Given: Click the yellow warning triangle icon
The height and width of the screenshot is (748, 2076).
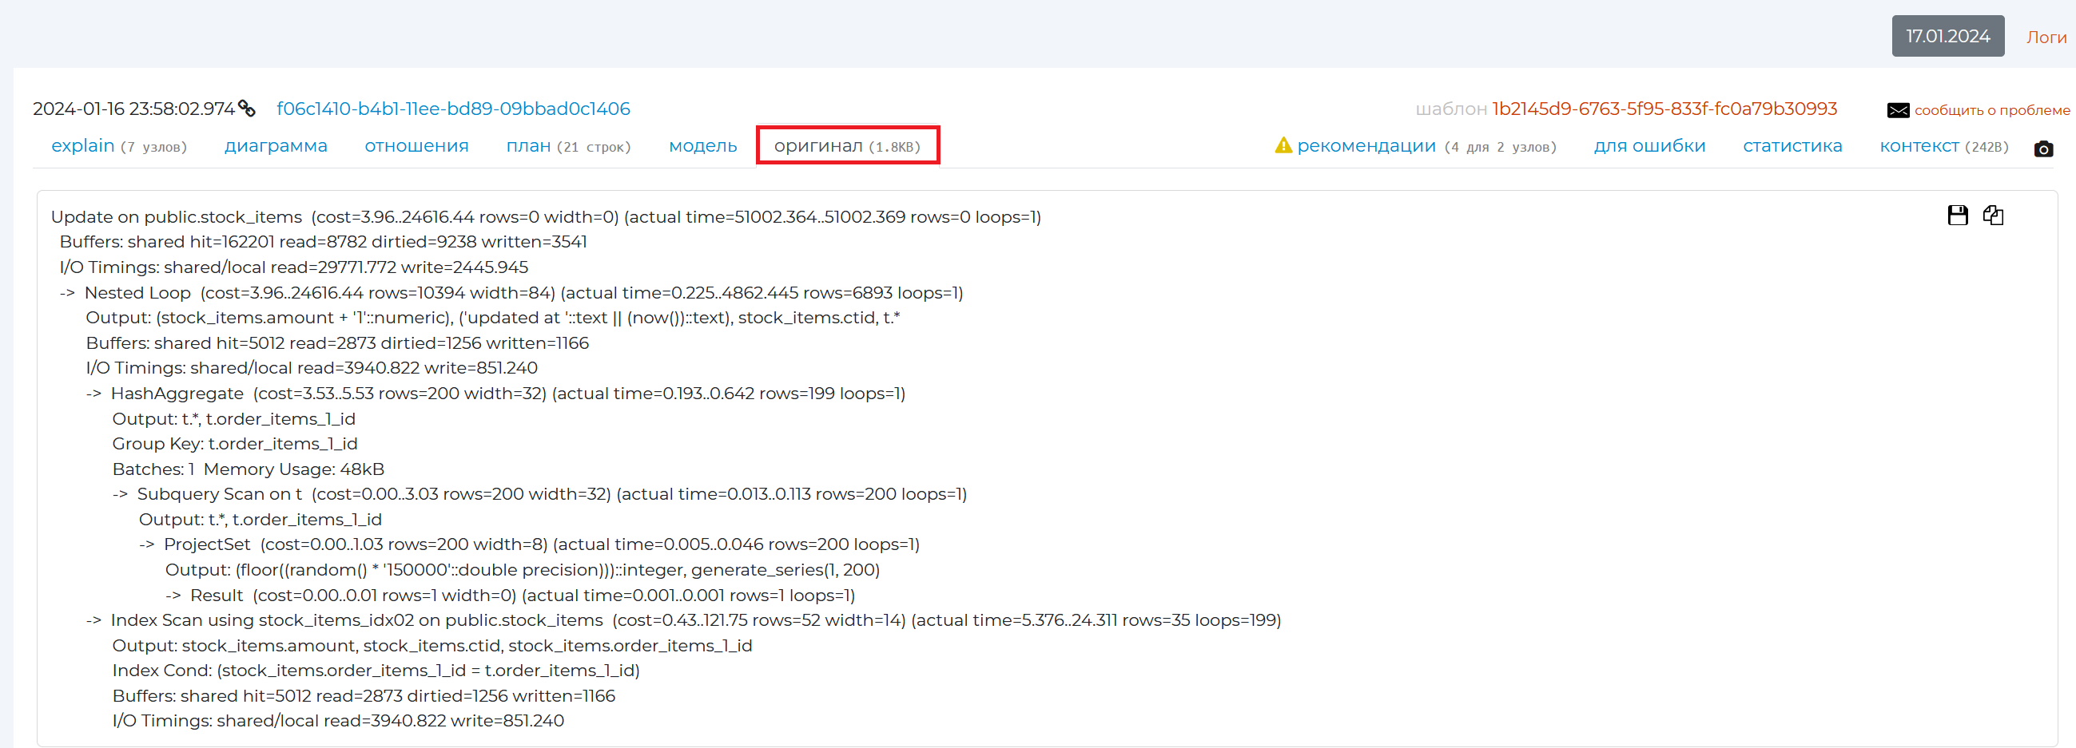Looking at the screenshot, I should point(1283,146).
